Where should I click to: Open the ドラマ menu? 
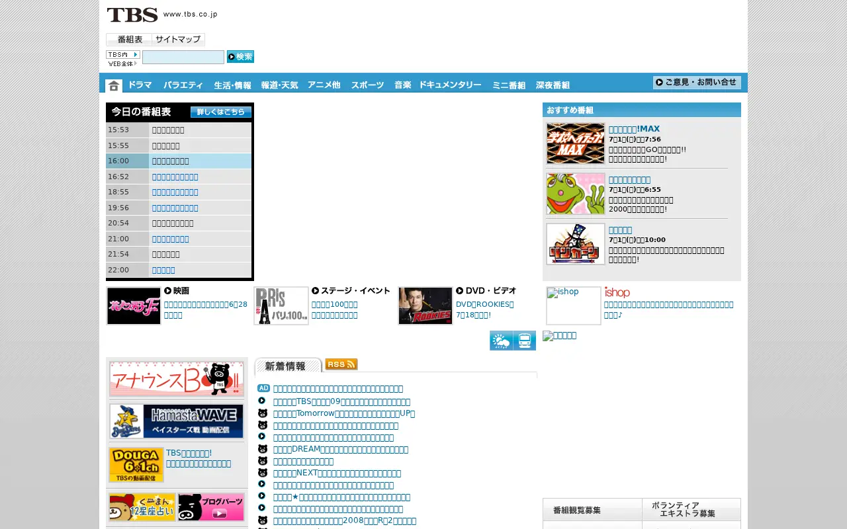pos(140,85)
